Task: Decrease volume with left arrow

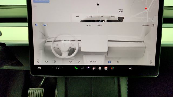Action: [126, 68]
